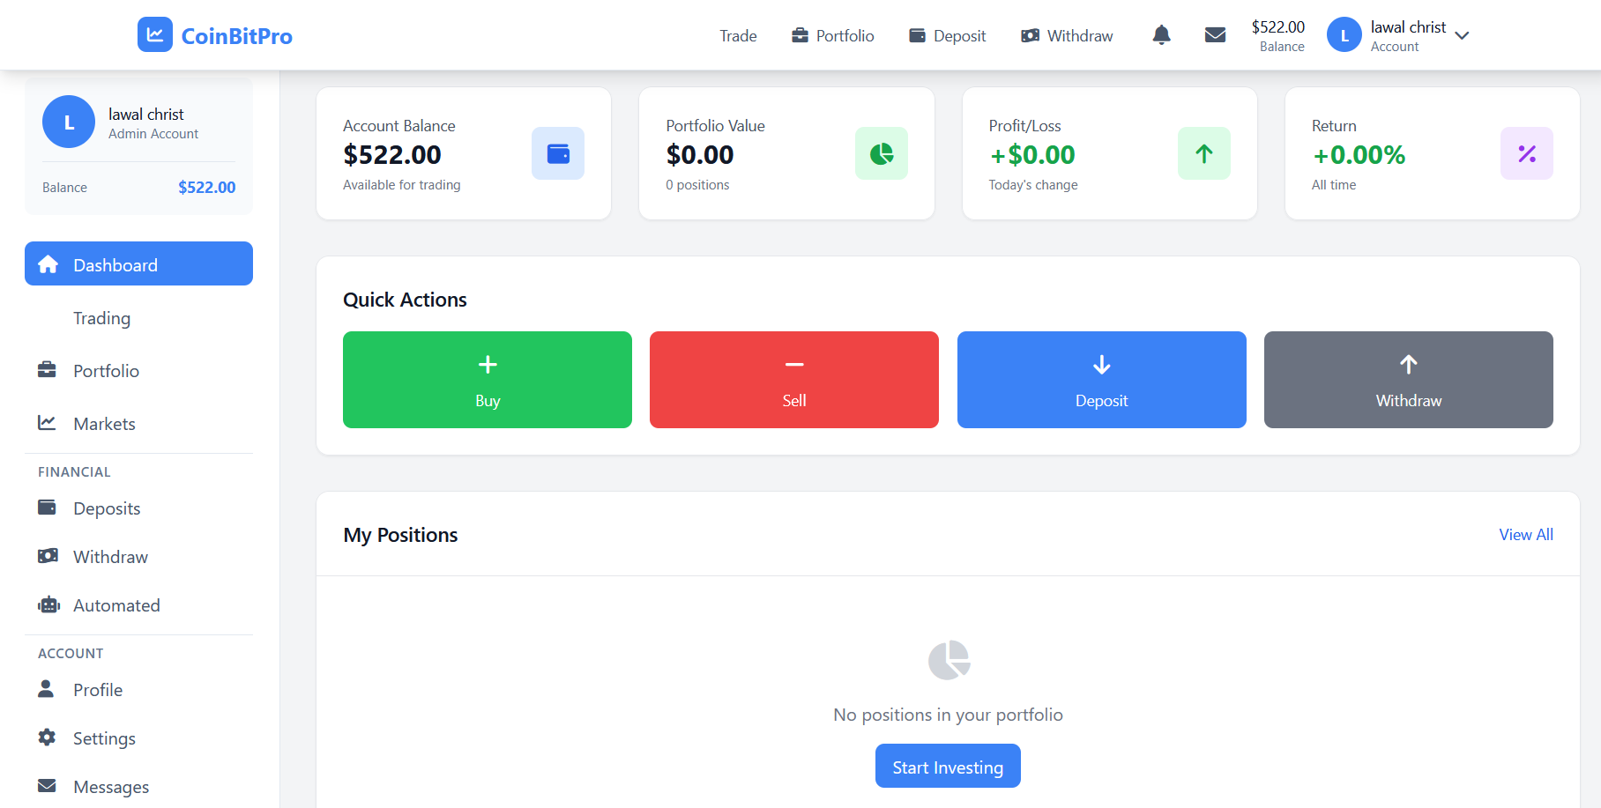The image size is (1601, 808).
Task: Open the Deposit navigation item in the top bar
Action: coord(948,35)
